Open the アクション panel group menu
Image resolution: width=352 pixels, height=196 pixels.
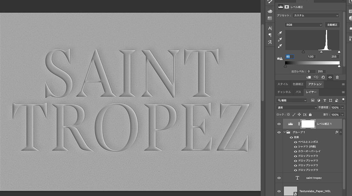343,84
